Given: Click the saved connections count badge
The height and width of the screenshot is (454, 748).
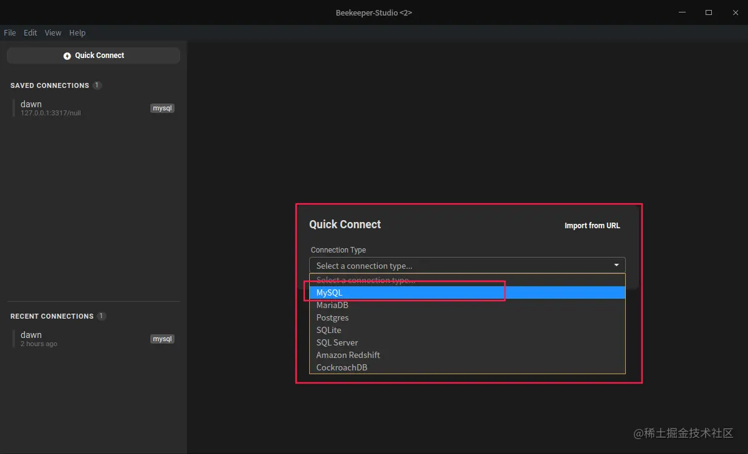Looking at the screenshot, I should point(97,85).
